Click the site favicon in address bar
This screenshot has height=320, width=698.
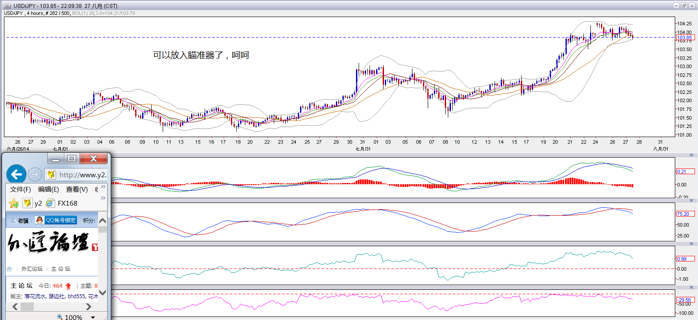click(51, 175)
